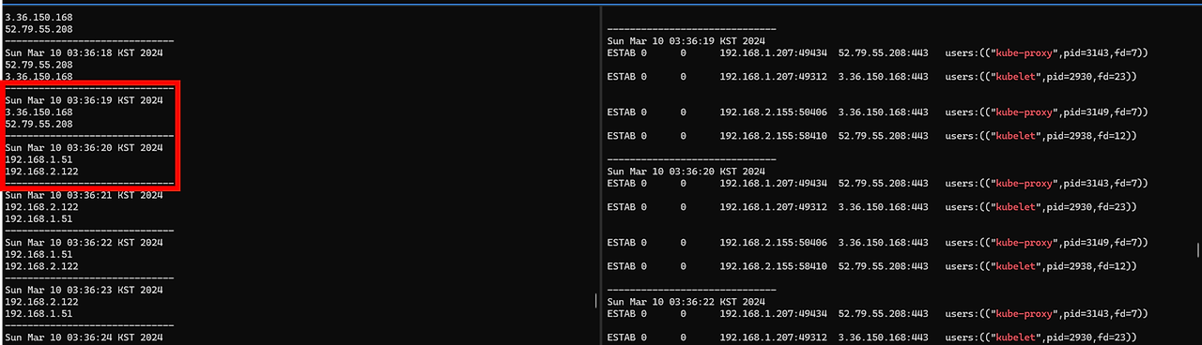1202x345 pixels.
Task: Click kube-proxy pid=3143 under right 03:36:19 block
Action: pyautogui.click(x=1046, y=52)
